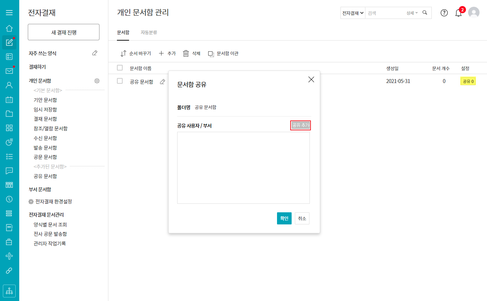Expand the 상세 search options
Image resolution: width=487 pixels, height=301 pixels.
[412, 13]
